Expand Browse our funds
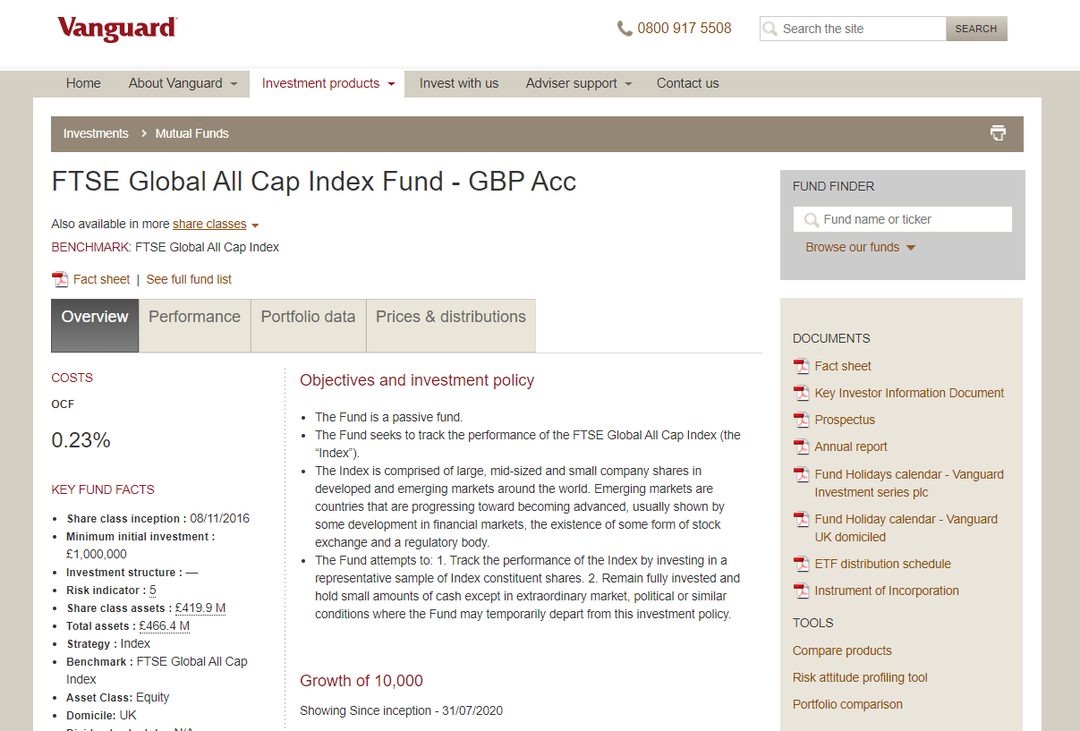This screenshot has width=1080, height=731. pyautogui.click(x=911, y=248)
